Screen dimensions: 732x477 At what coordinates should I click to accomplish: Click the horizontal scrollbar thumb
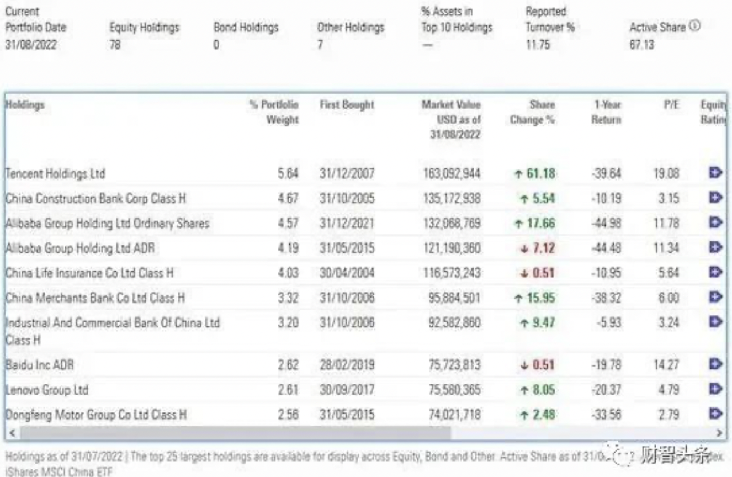[x=235, y=432]
